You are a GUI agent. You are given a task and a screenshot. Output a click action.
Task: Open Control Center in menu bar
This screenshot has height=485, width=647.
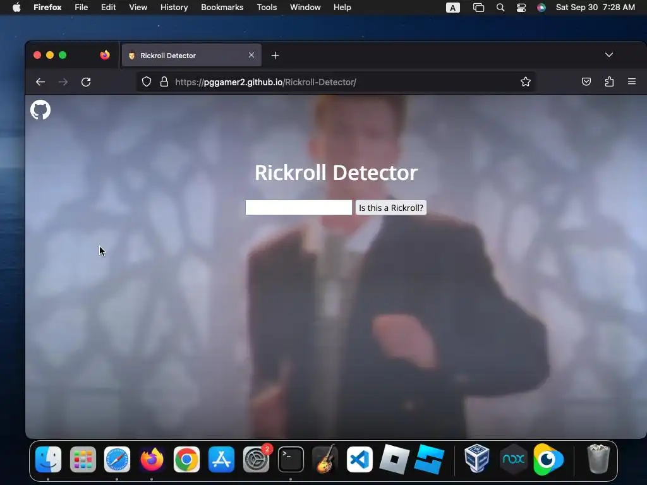pos(521,8)
